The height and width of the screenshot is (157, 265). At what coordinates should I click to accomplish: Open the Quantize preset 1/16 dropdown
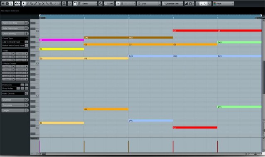tap(149, 3)
